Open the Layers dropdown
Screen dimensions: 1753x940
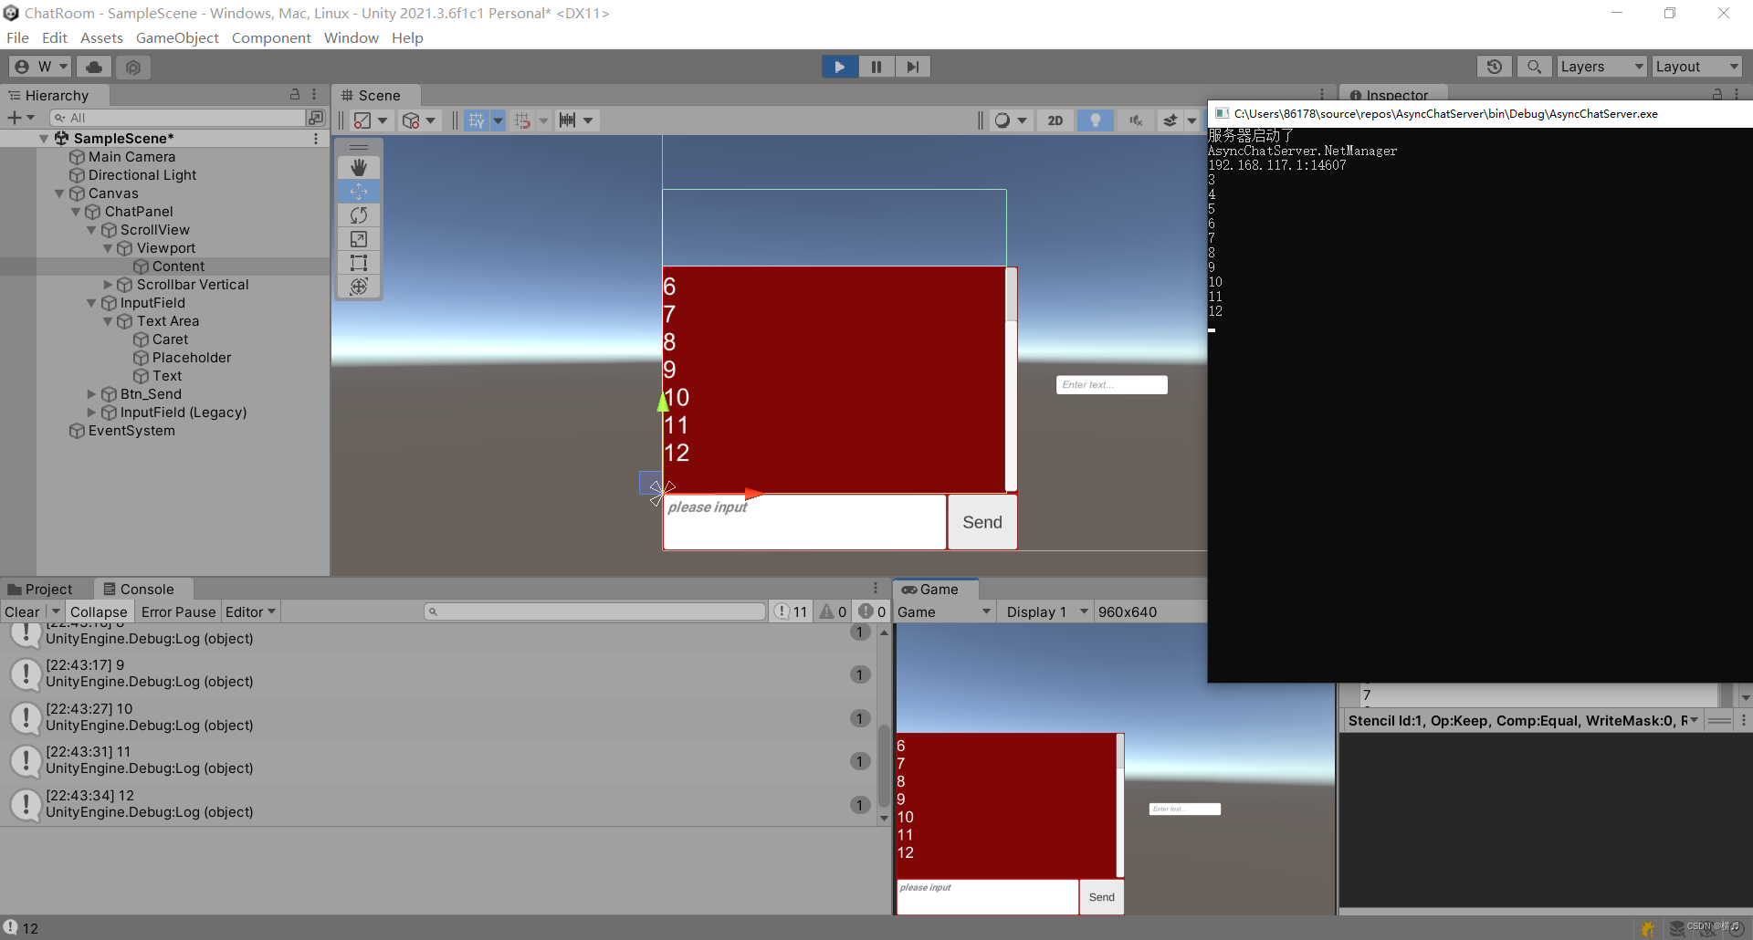point(1601,67)
